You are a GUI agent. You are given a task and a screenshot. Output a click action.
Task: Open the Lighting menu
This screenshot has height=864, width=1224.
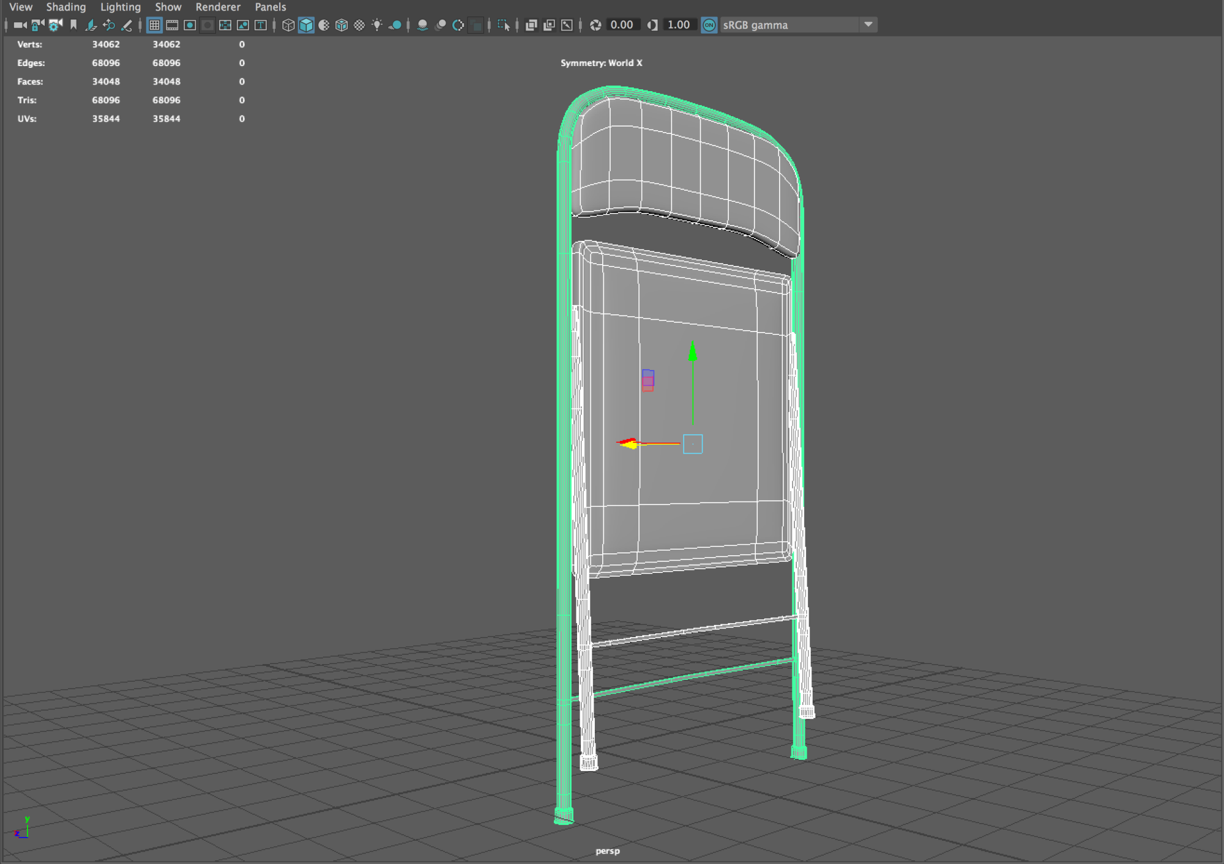coord(121,7)
